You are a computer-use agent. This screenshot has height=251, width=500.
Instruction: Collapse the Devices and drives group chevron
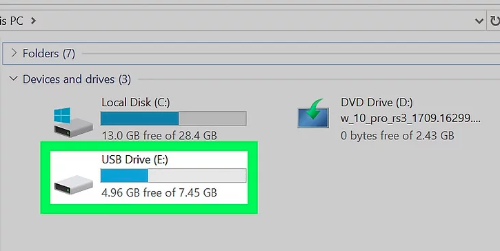pos(13,78)
